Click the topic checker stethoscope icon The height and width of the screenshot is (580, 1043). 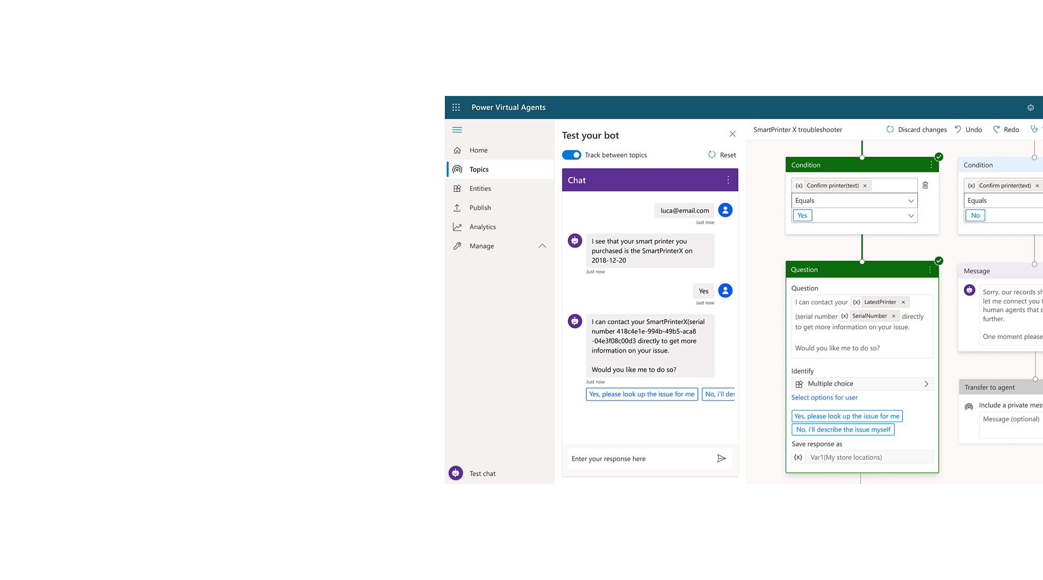(x=1034, y=129)
